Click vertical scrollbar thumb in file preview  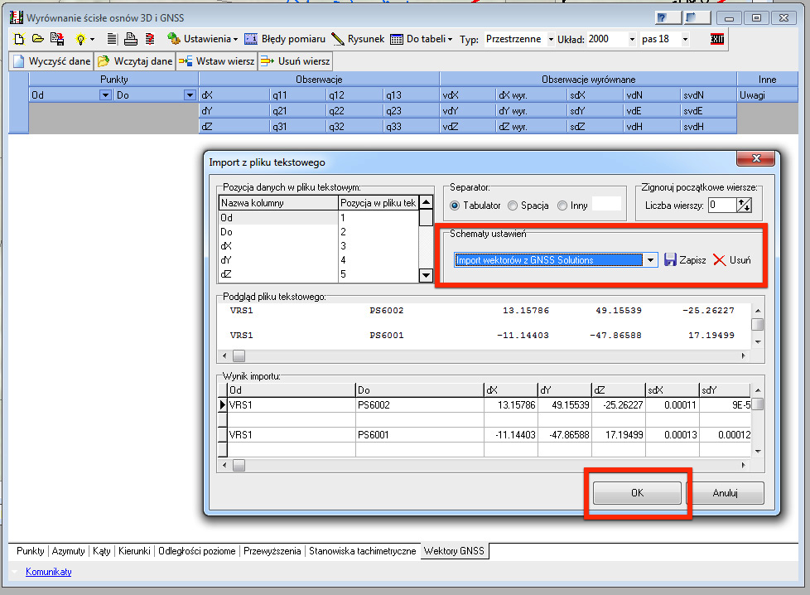pos(758,324)
